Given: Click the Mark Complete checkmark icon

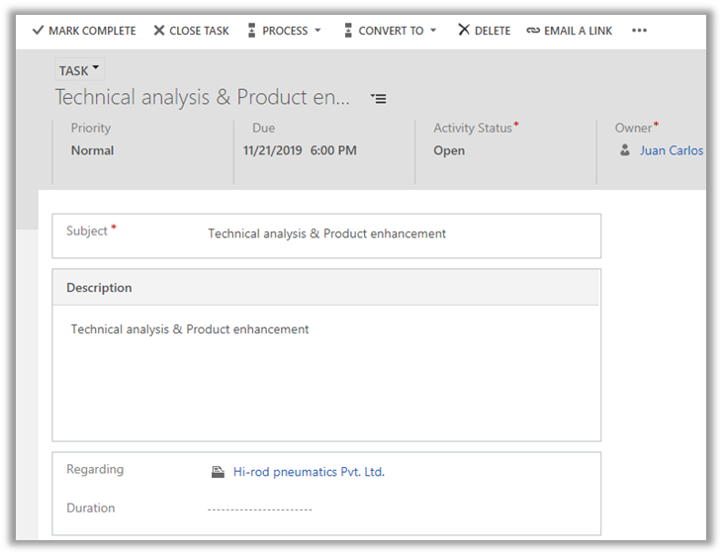Looking at the screenshot, I should [38, 31].
